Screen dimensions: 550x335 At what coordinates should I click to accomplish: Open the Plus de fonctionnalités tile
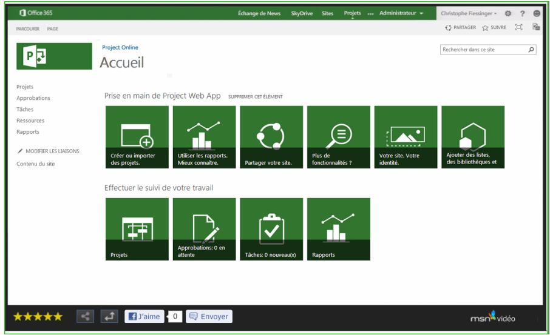click(x=339, y=137)
